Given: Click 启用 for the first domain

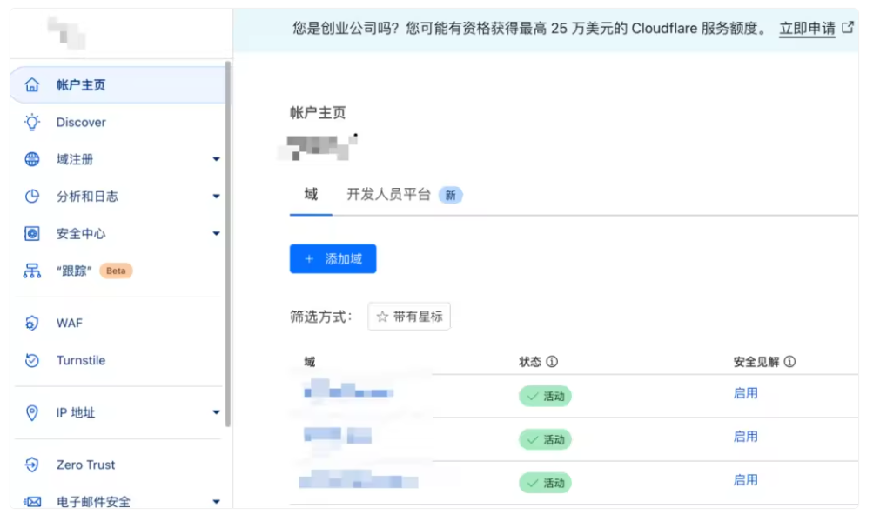Looking at the screenshot, I should click(746, 393).
